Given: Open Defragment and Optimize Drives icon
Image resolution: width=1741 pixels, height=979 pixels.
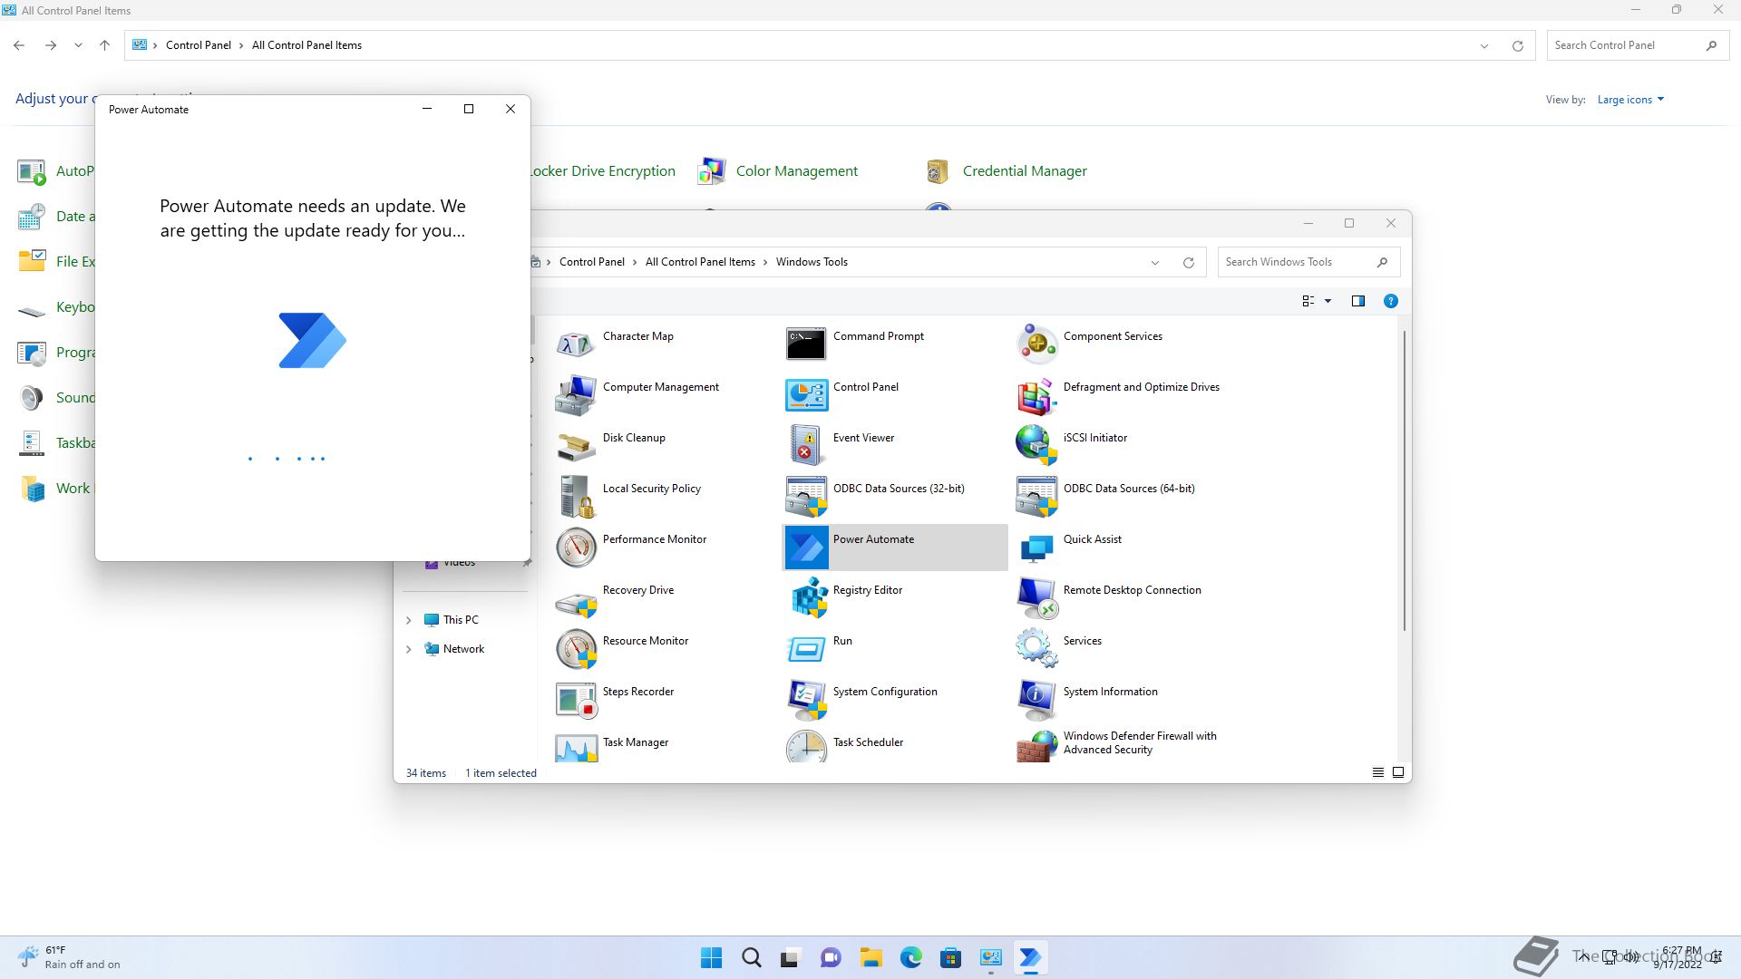Looking at the screenshot, I should tap(1036, 394).
